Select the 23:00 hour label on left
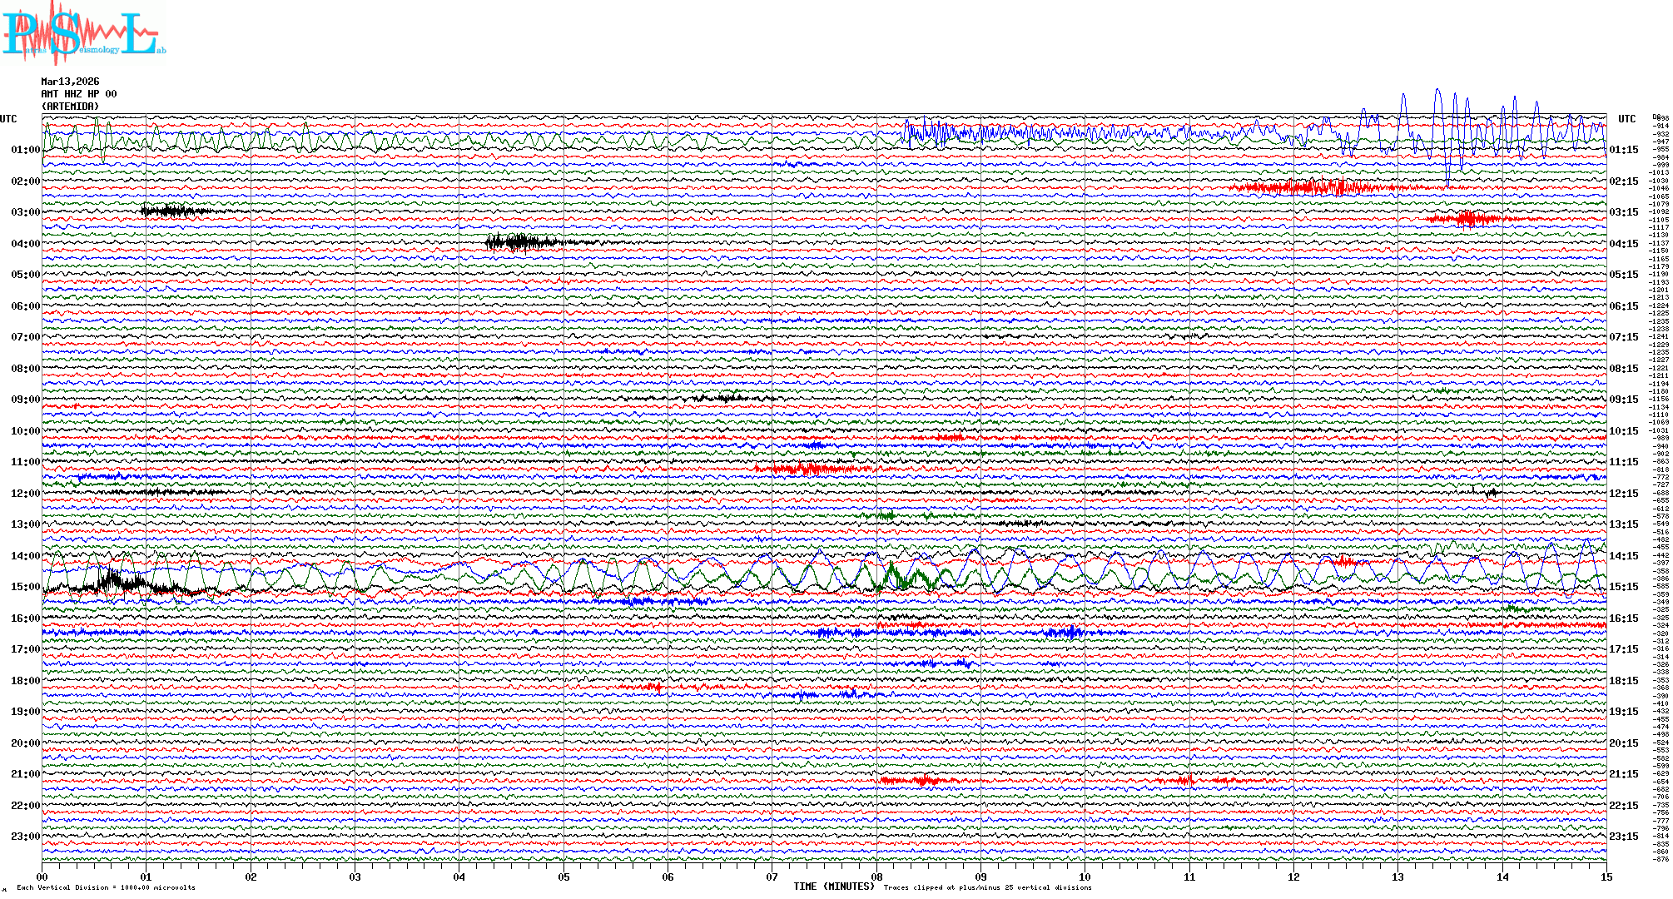Image resolution: width=1673 pixels, height=899 pixels. [x=25, y=837]
